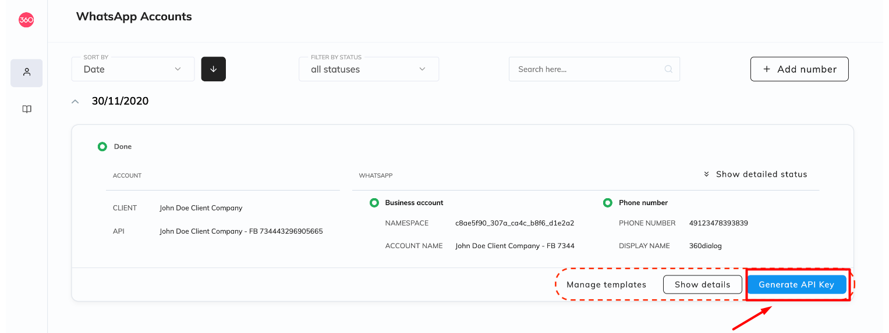
Task: Open the documentation book icon in sidebar
Action: pyautogui.click(x=26, y=109)
